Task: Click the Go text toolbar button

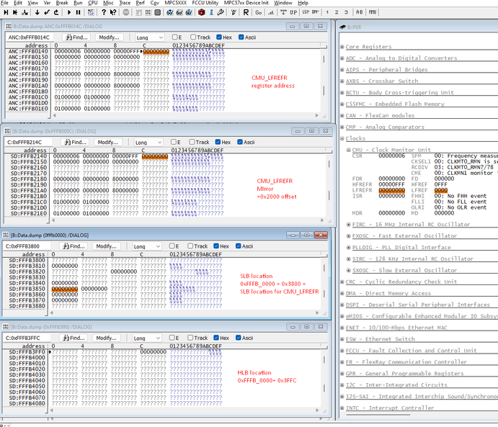Action: [259, 12]
